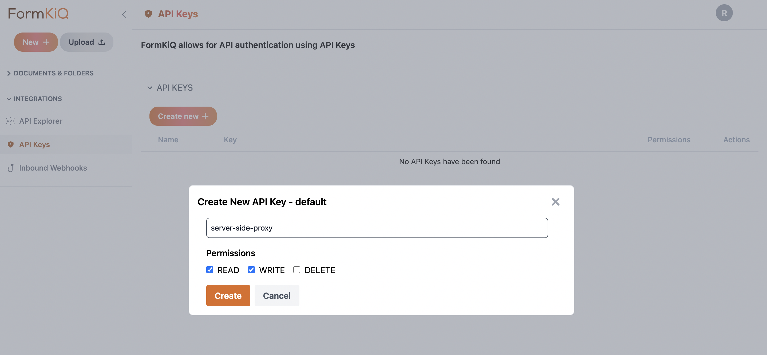Click the API Keys page title text
Viewport: 767px width, 355px height.
(178, 14)
